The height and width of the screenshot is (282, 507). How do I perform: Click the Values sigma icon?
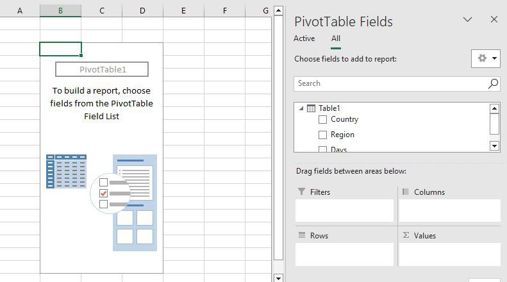(406, 235)
